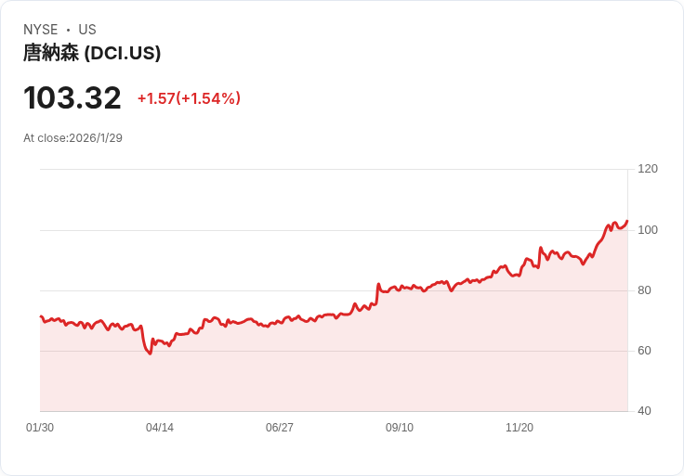Select the 09/10 date on the x-axis
Viewport: 684px width, 476px height.
click(x=400, y=428)
